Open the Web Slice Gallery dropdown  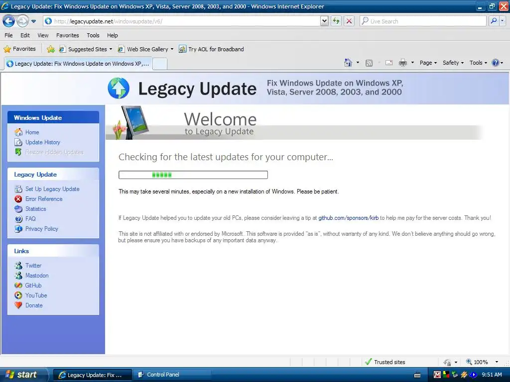[146, 49]
